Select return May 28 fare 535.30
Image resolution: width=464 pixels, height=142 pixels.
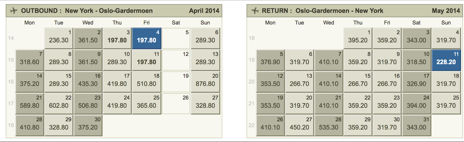click(x=329, y=126)
